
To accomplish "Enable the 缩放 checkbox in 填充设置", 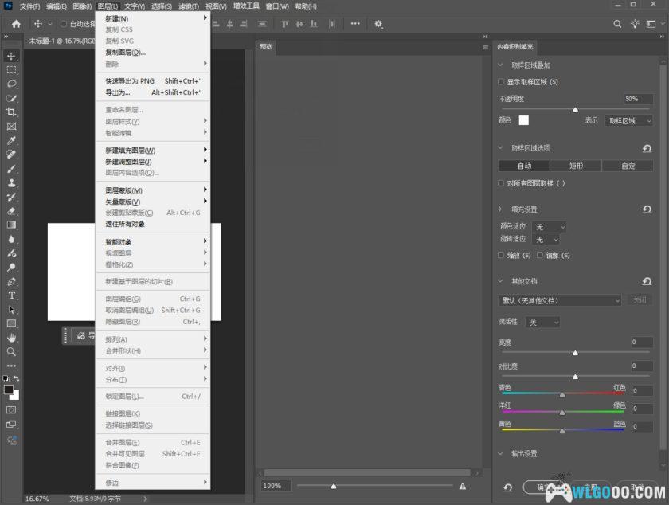I will point(499,255).
